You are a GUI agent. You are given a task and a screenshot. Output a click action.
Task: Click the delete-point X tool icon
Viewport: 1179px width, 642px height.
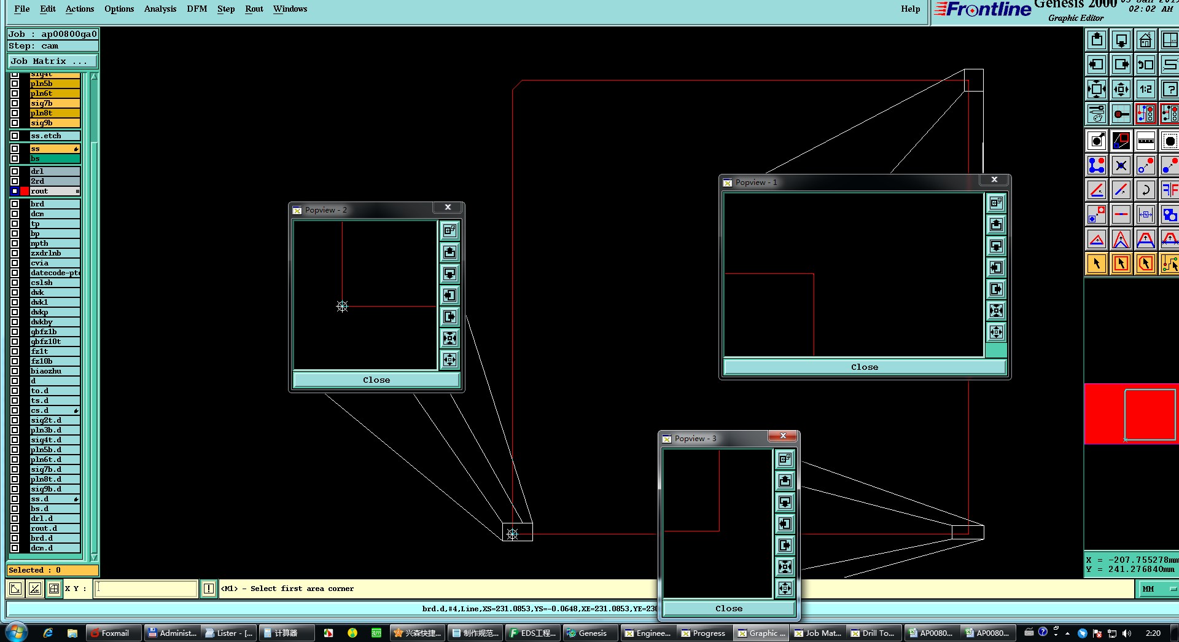1121,165
